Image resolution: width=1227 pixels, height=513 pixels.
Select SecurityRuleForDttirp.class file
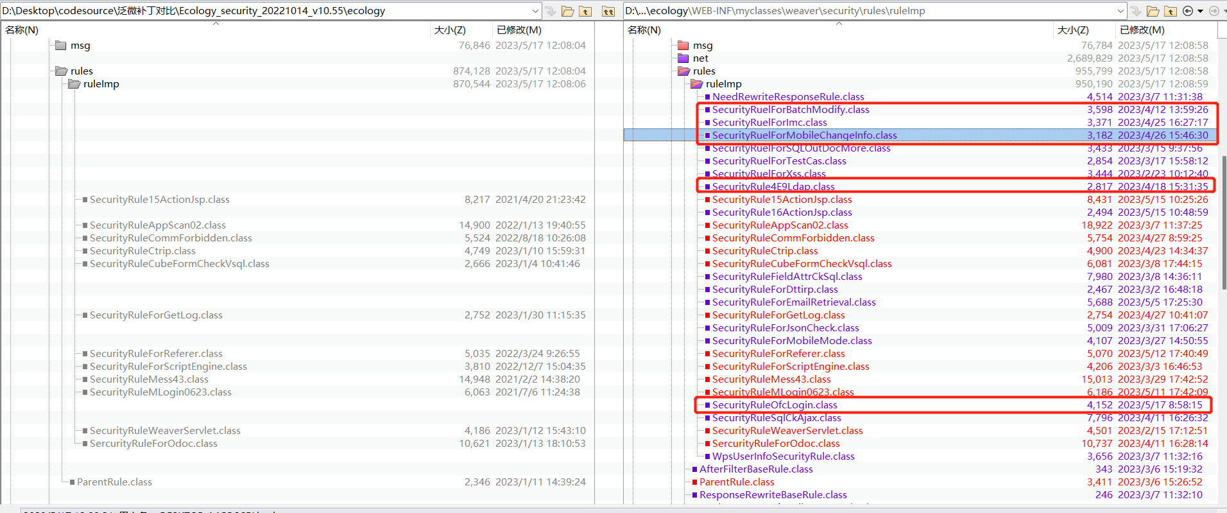pos(775,290)
